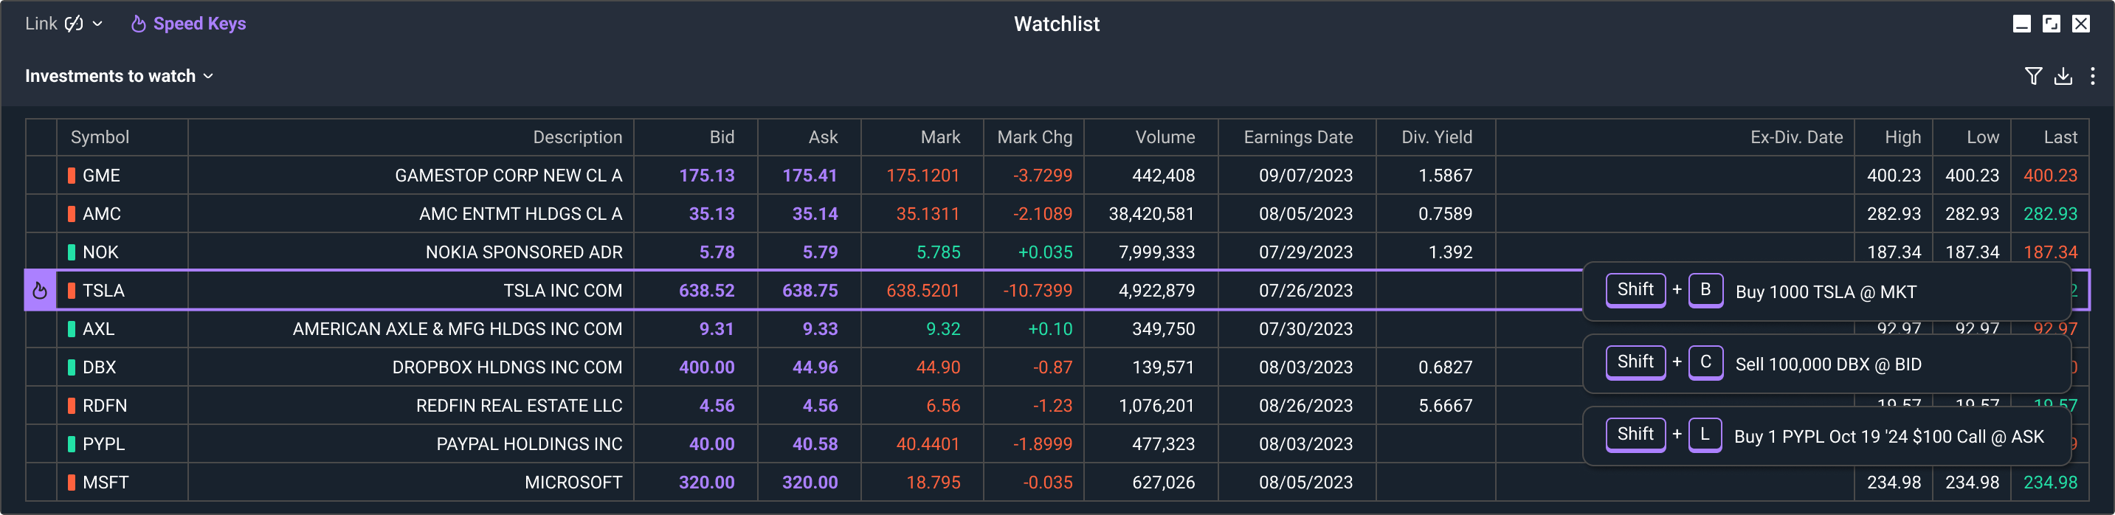
Task: Select the Sell 100,000 DBX @ BID speed key
Action: 1826,364
